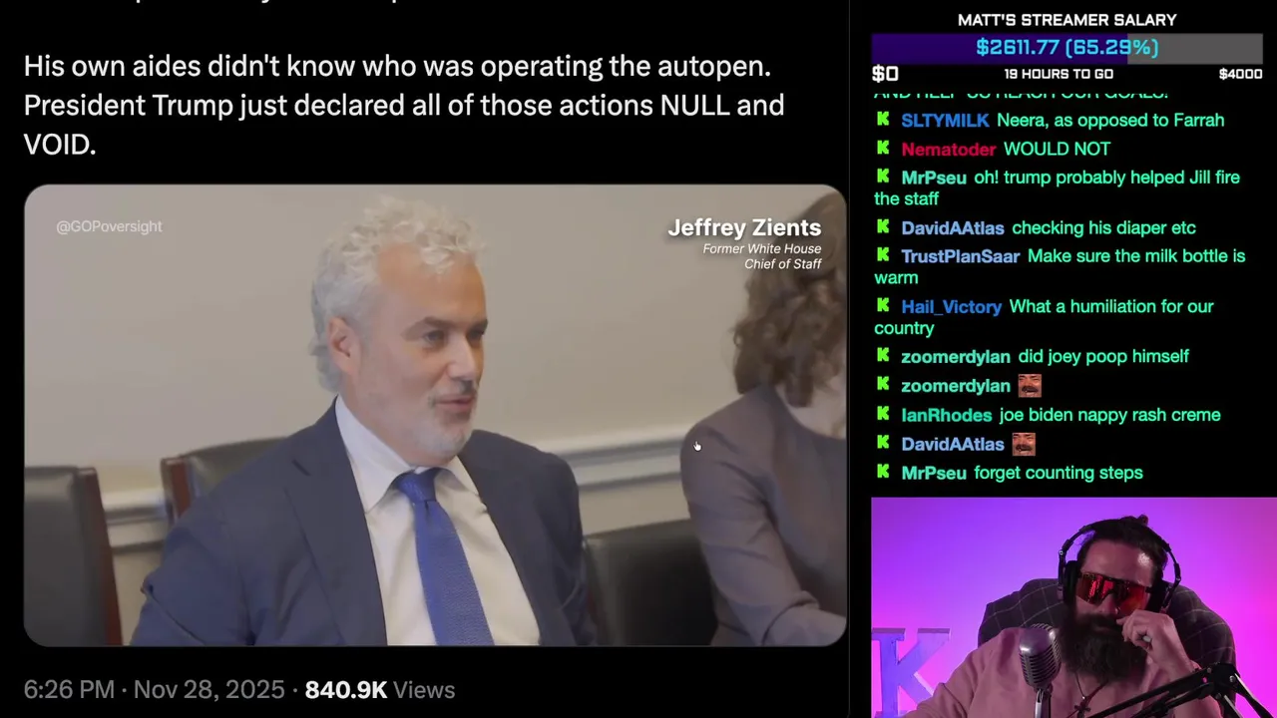Click the Kick badge next to Hail_Victory
Viewport: 1277px width, 718px height.
click(883, 306)
